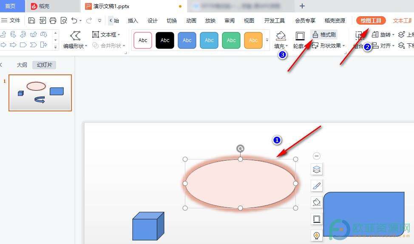
Task: Click the Text Box tool
Action: pyautogui.click(x=106, y=34)
